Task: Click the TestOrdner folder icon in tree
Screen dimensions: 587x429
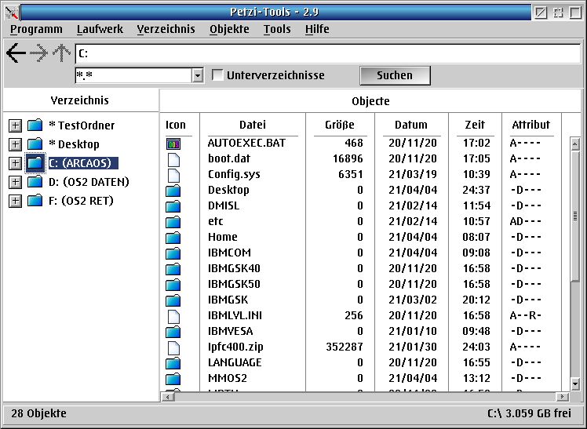Action: (35, 125)
